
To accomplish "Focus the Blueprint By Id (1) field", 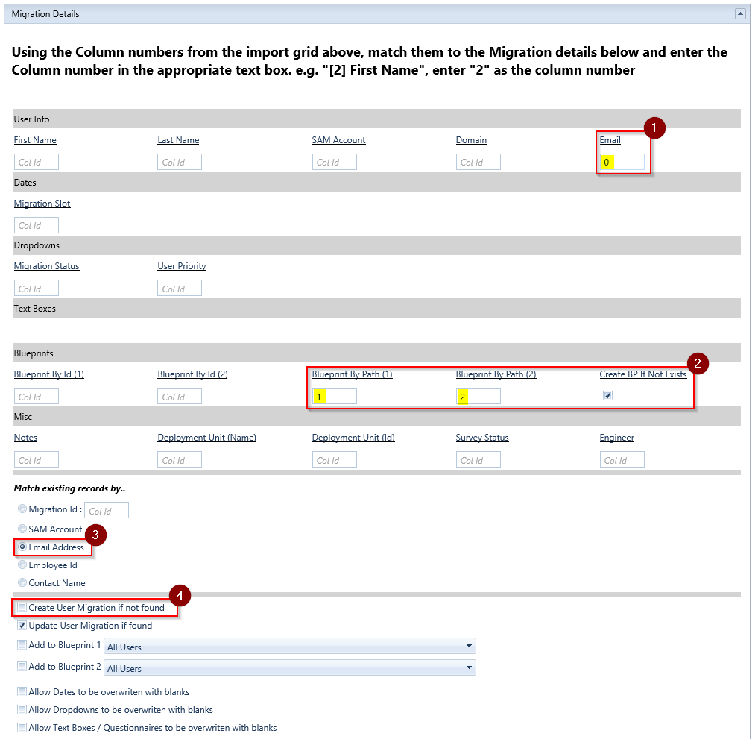I will pyautogui.click(x=37, y=397).
